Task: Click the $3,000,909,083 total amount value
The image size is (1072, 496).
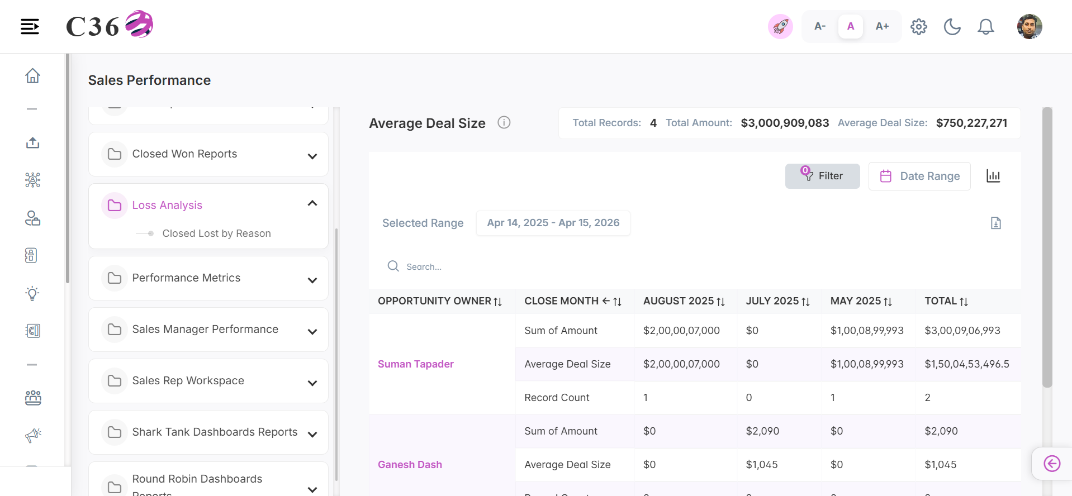Action: click(785, 123)
